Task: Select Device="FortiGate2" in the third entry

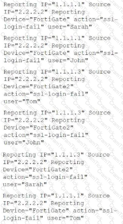Action: 39,86
